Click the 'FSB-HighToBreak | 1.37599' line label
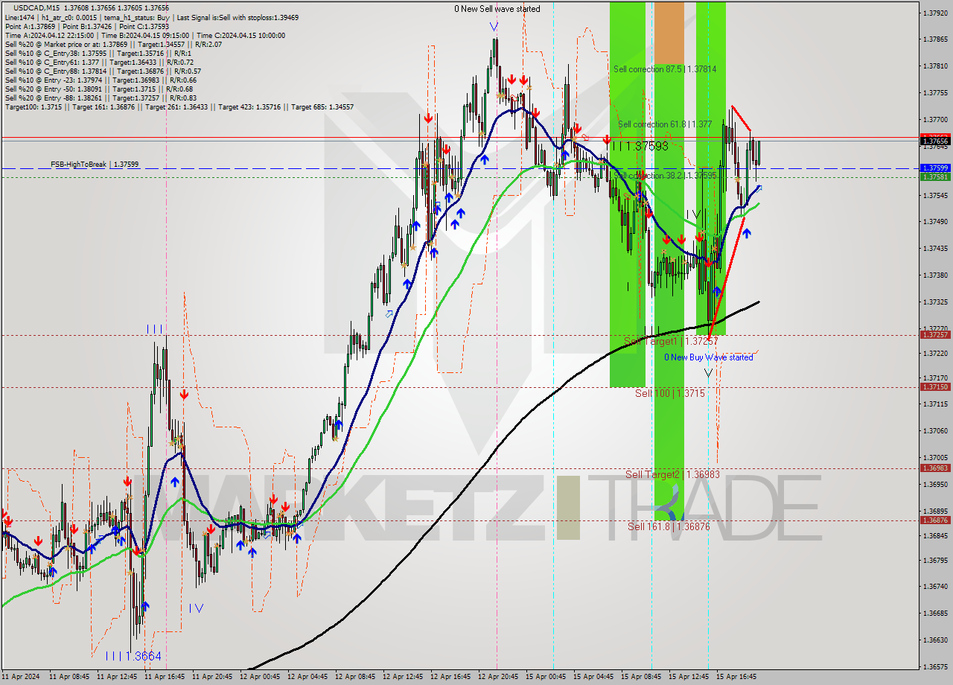Image resolution: width=953 pixels, height=685 pixels. click(x=95, y=164)
